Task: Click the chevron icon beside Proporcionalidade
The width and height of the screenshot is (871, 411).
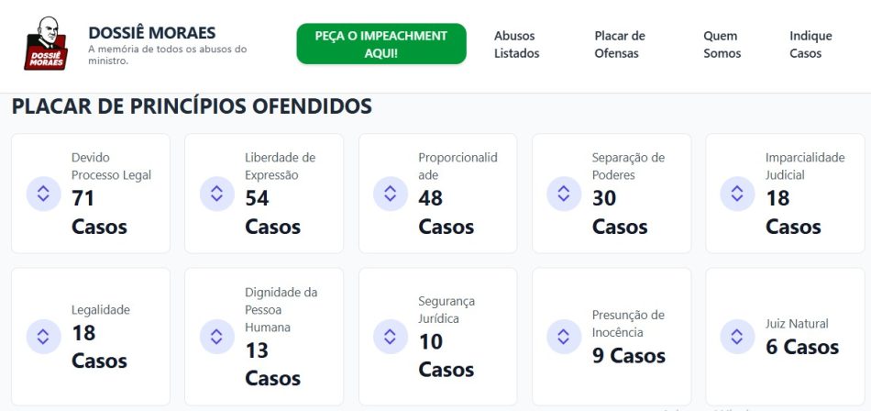Action: point(390,194)
